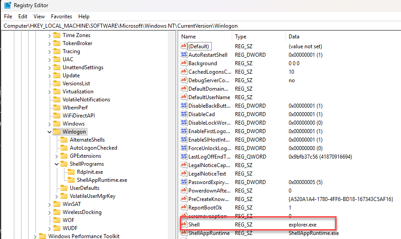Select the VersionsList folder icon

pos(57,84)
